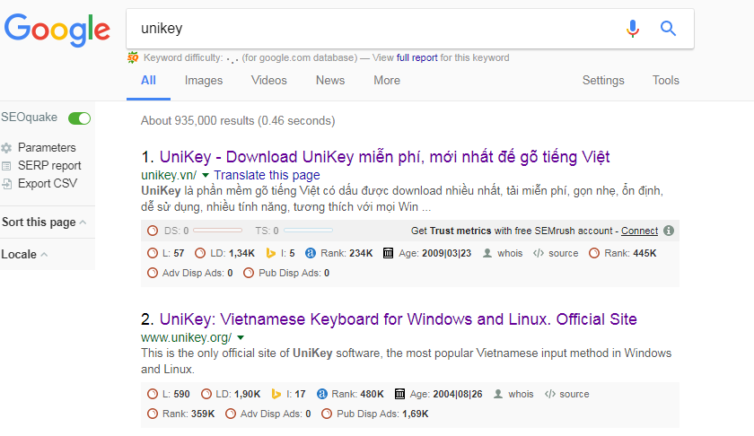Click the SEMrush Rank: 359K icon

point(153,414)
